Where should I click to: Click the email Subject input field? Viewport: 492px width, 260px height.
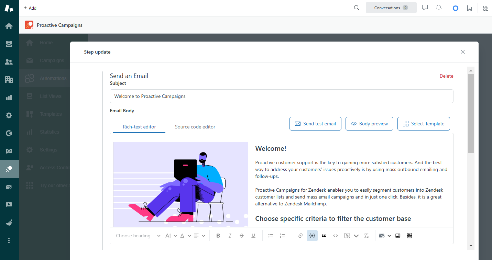click(281, 96)
